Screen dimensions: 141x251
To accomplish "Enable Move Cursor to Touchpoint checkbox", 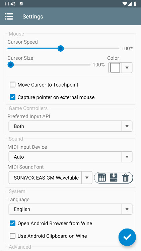I will click(12, 85).
